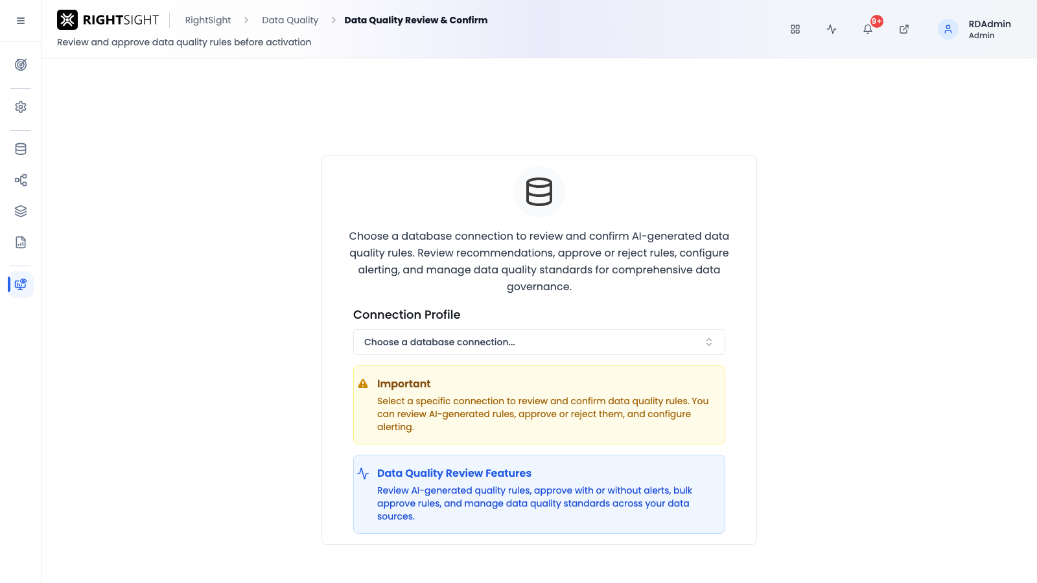
Task: Click the dropdown chevron arrows in Connection Profile
Action: coord(709,342)
